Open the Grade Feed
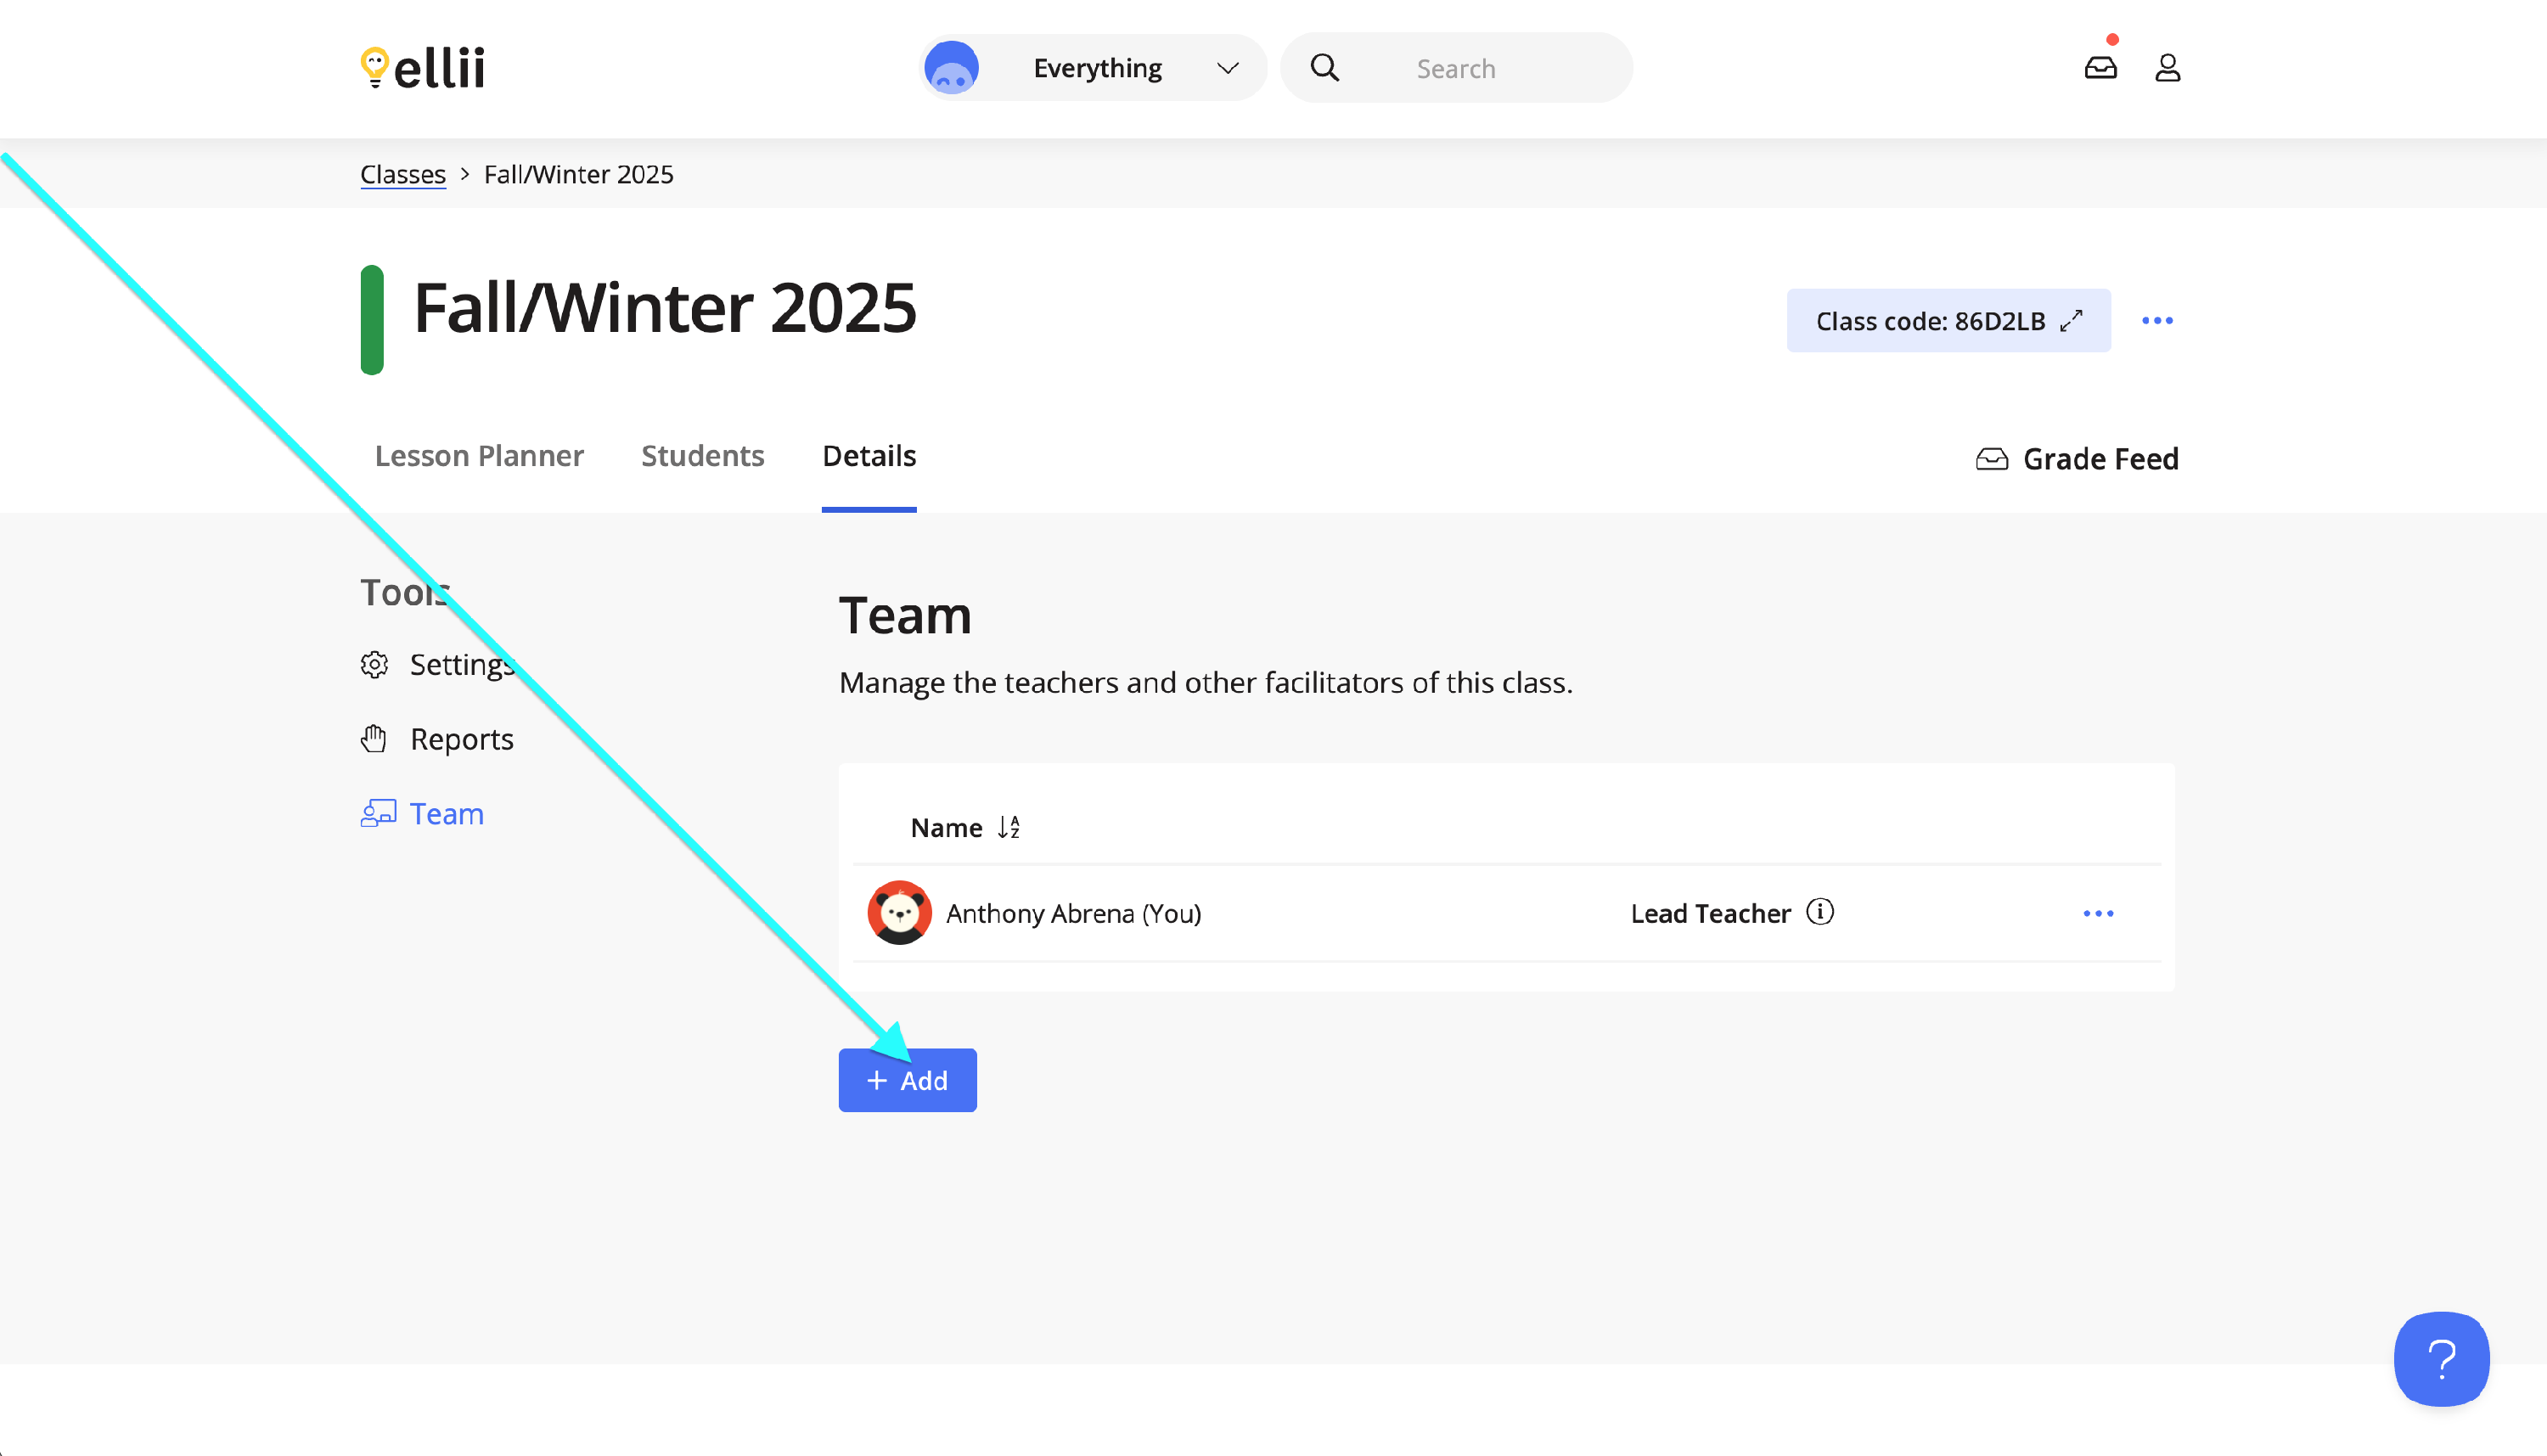The image size is (2547, 1456). click(2078, 459)
